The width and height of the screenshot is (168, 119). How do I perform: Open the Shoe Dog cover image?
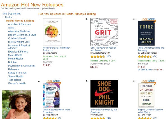click(x=104, y=94)
